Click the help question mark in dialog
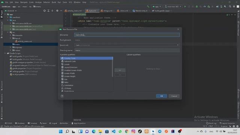240x135 pixels. [62, 96]
